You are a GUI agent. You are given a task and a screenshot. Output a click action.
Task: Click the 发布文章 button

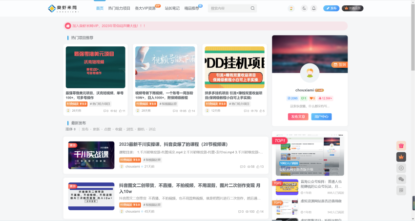coord(298,117)
